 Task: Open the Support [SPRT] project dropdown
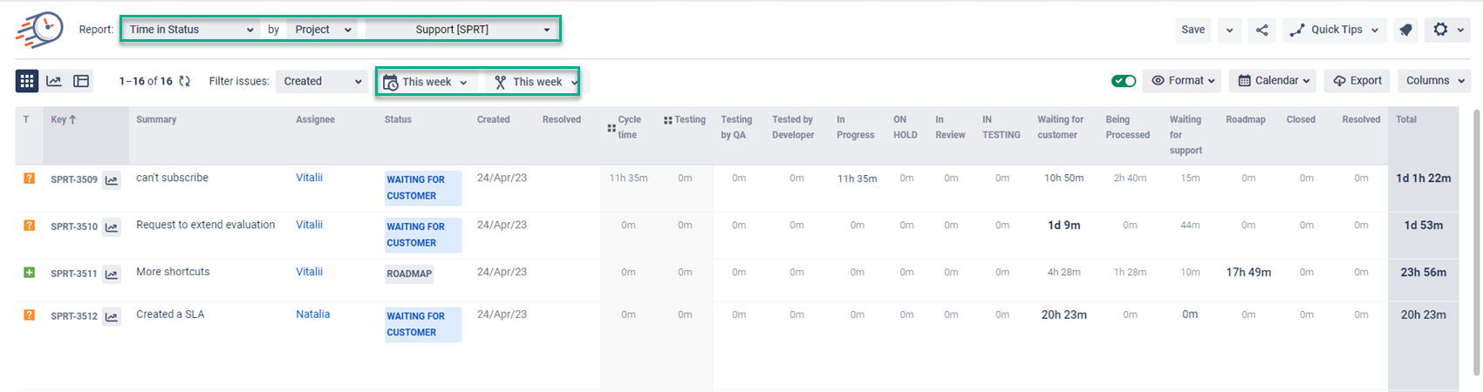tap(461, 30)
